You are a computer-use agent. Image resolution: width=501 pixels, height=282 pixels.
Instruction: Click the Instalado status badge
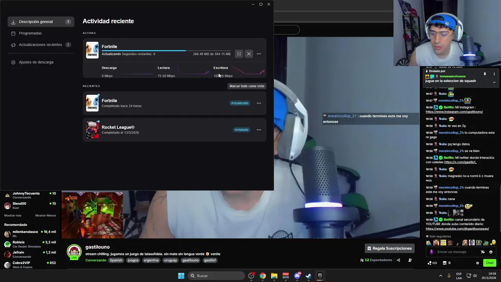point(241,130)
